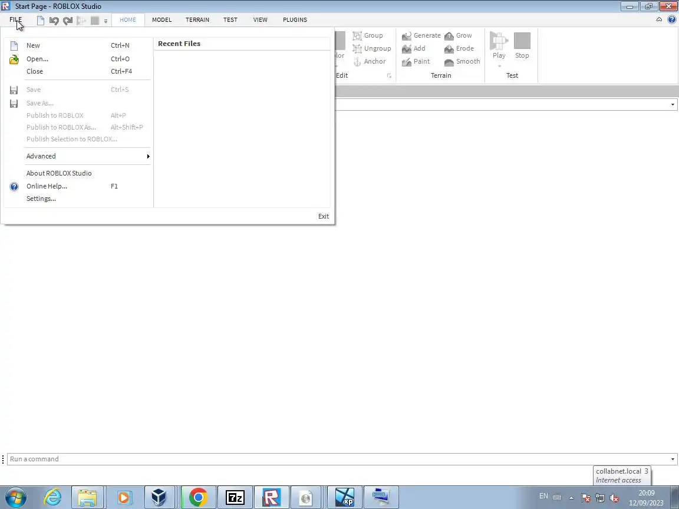The height and width of the screenshot is (509, 679).
Task: Open the quick access toolbar customize dropdown
Action: pos(106,21)
